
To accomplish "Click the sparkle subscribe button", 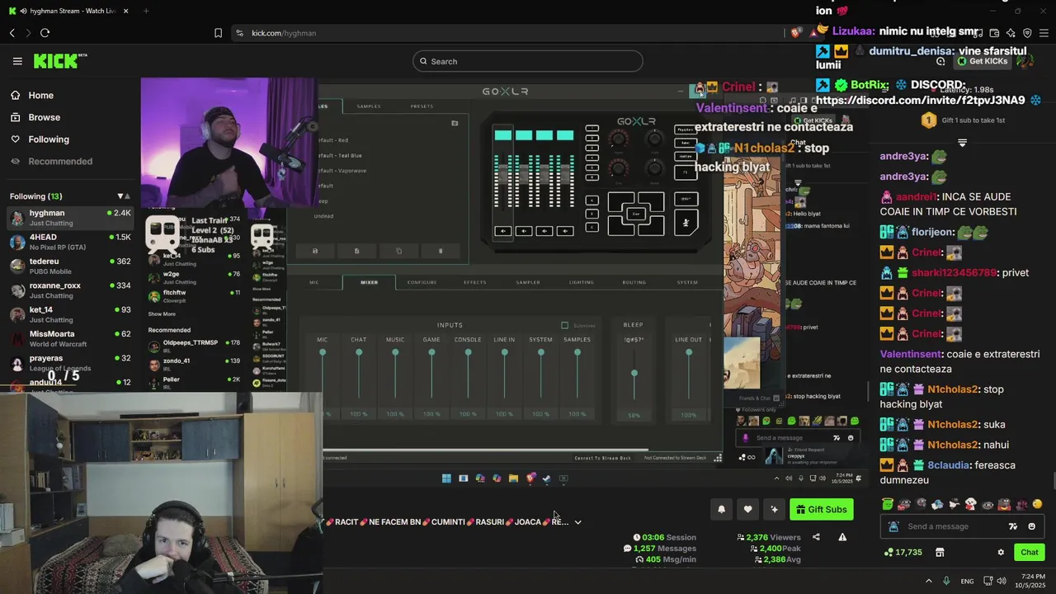I will tap(774, 509).
